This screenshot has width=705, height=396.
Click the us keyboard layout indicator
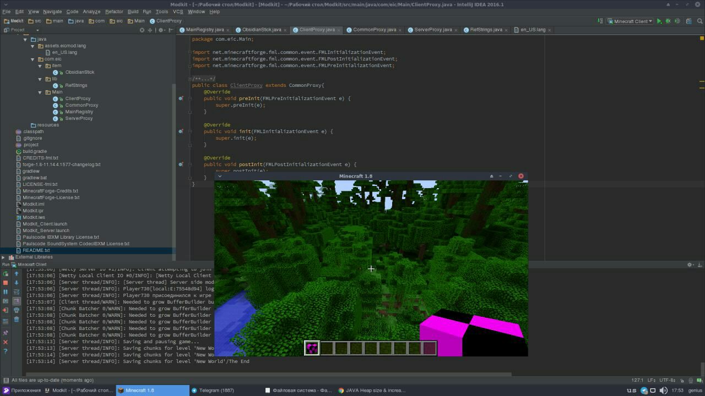coord(631,391)
